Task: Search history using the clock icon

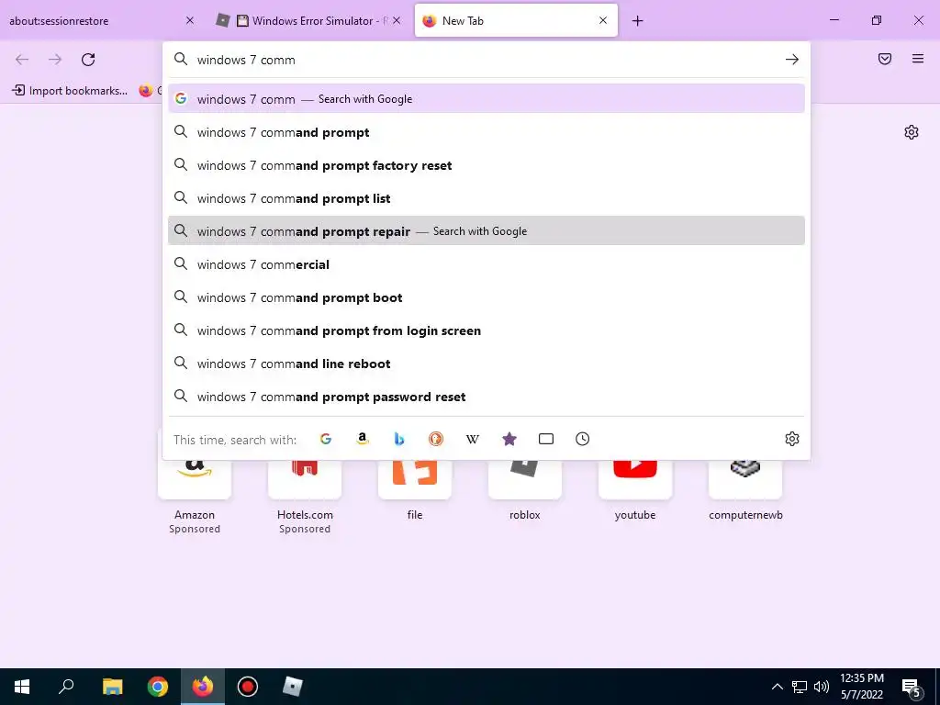Action: point(583,439)
